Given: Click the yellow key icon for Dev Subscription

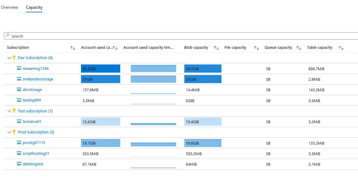Looking at the screenshot, I should tap(14, 58).
